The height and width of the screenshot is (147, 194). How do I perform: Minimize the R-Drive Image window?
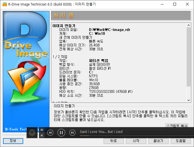click(162, 4)
